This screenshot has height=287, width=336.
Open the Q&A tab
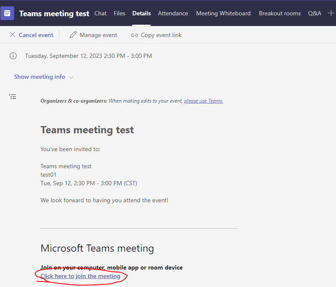coord(315,13)
